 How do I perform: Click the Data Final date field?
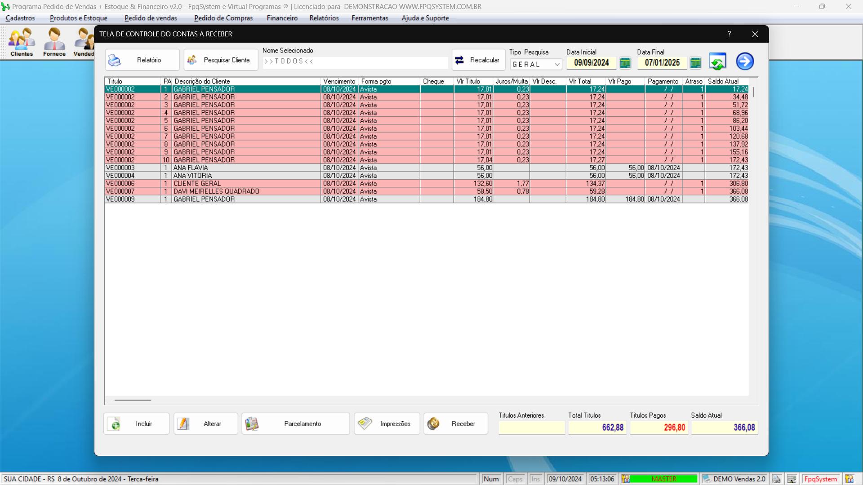coord(662,63)
